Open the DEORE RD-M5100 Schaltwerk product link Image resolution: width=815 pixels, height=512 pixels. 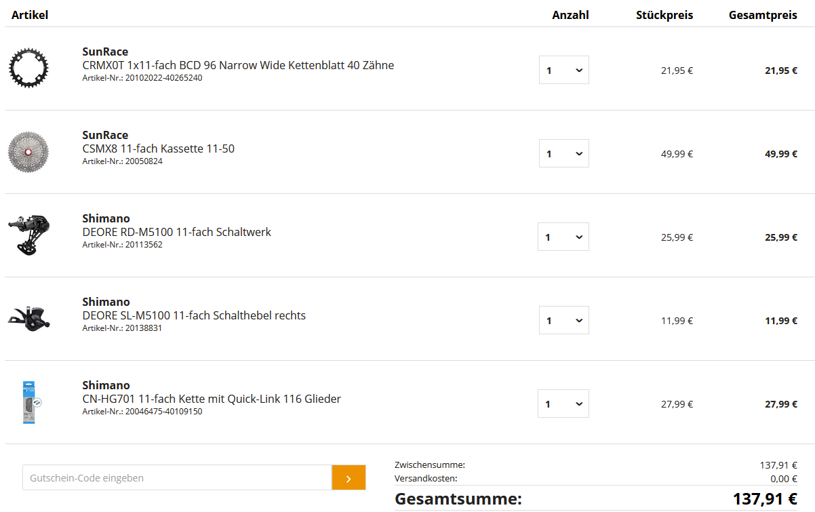pyautogui.click(x=176, y=232)
